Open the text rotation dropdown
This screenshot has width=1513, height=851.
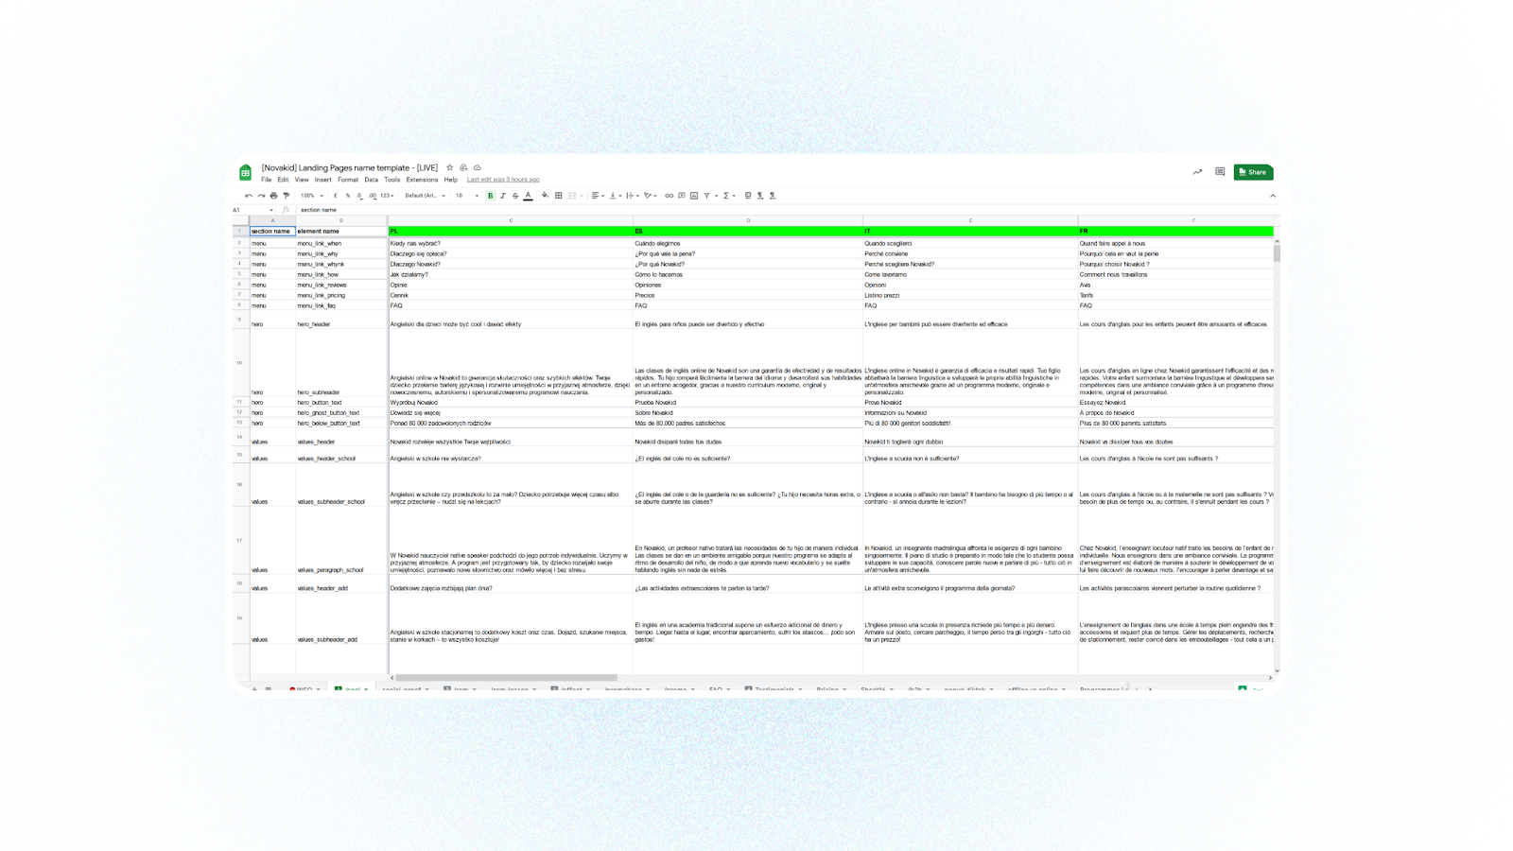pos(650,196)
